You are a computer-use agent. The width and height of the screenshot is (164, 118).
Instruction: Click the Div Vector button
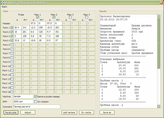click(86, 112)
